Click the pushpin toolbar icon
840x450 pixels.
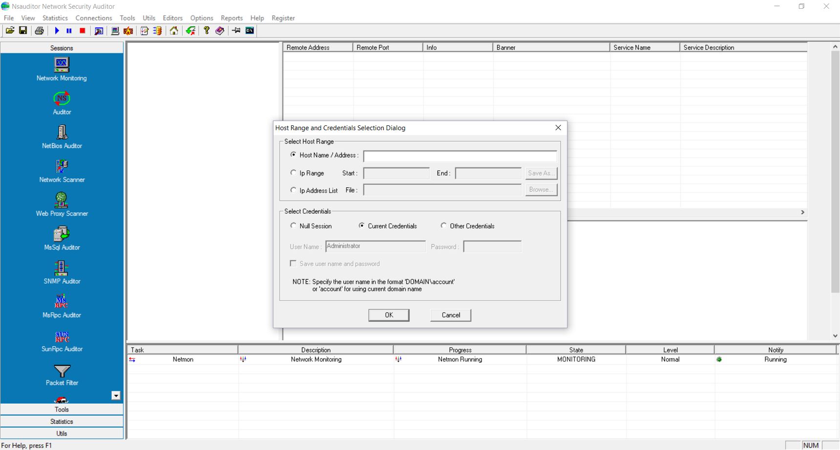tap(236, 31)
